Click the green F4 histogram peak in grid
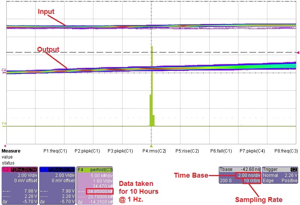 pyautogui.click(x=152, y=86)
